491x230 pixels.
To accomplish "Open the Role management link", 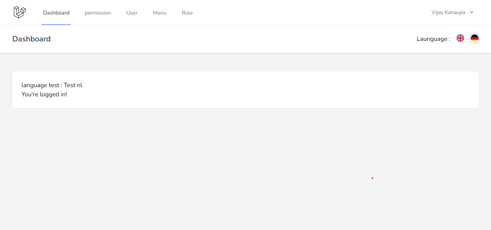I will (x=187, y=13).
